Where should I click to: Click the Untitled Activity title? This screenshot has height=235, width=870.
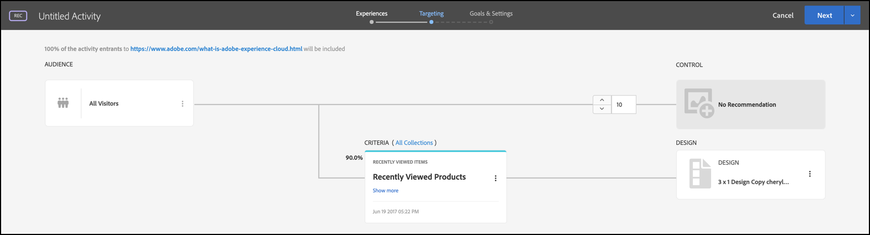pyautogui.click(x=69, y=16)
